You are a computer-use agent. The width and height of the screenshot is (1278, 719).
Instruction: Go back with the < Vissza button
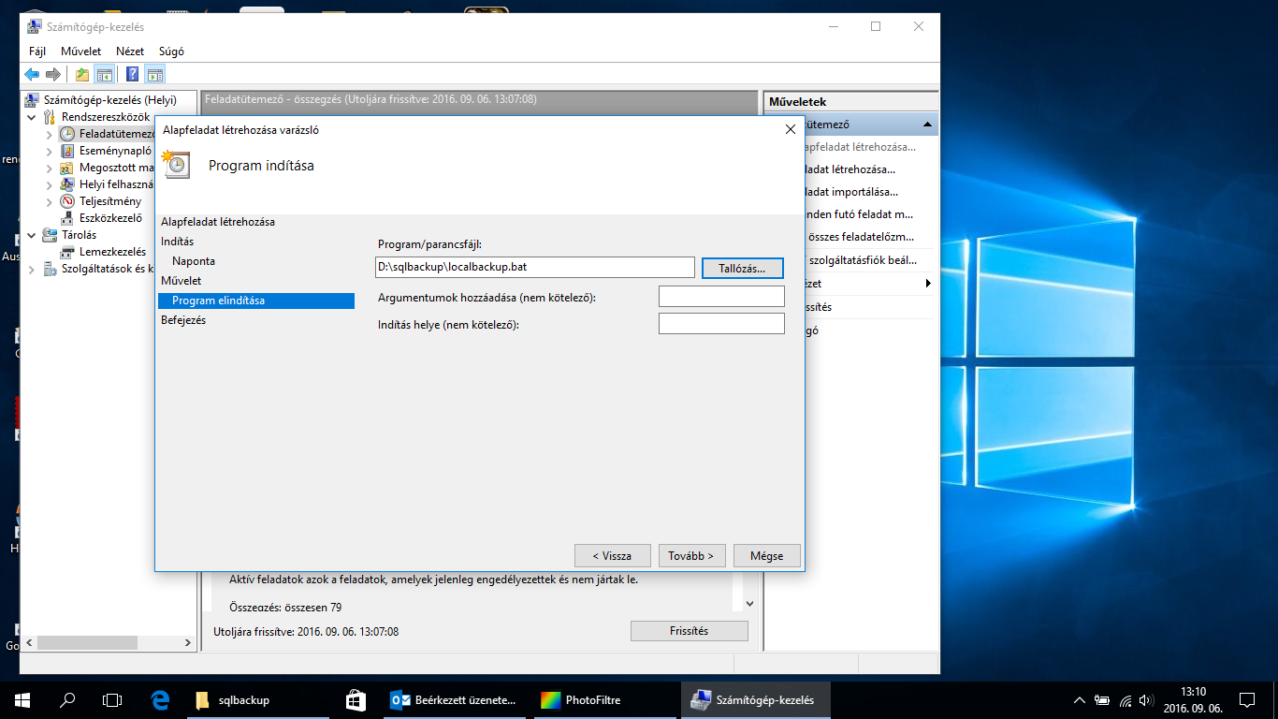coord(612,555)
